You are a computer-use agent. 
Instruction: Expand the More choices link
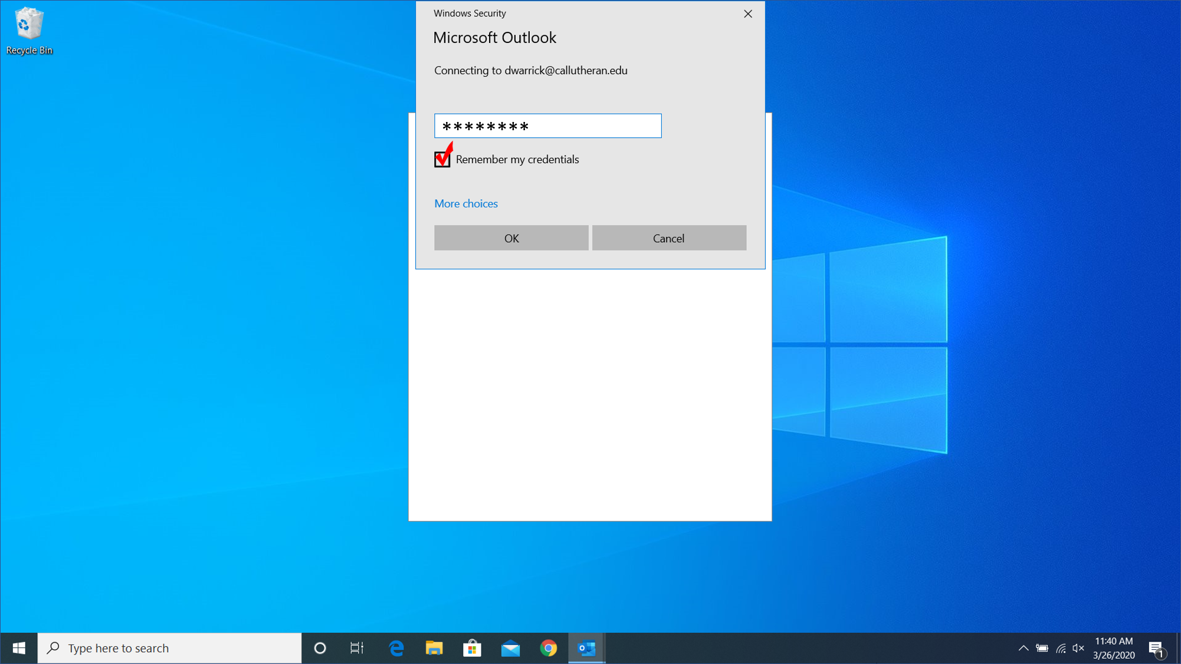(465, 203)
